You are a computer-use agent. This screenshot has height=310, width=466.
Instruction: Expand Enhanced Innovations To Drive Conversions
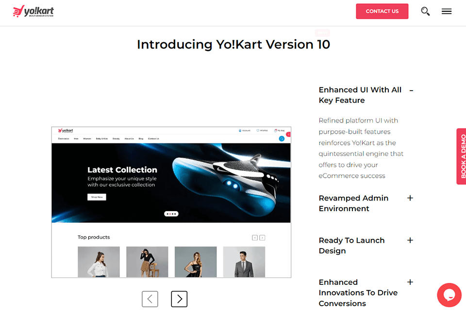410,282
